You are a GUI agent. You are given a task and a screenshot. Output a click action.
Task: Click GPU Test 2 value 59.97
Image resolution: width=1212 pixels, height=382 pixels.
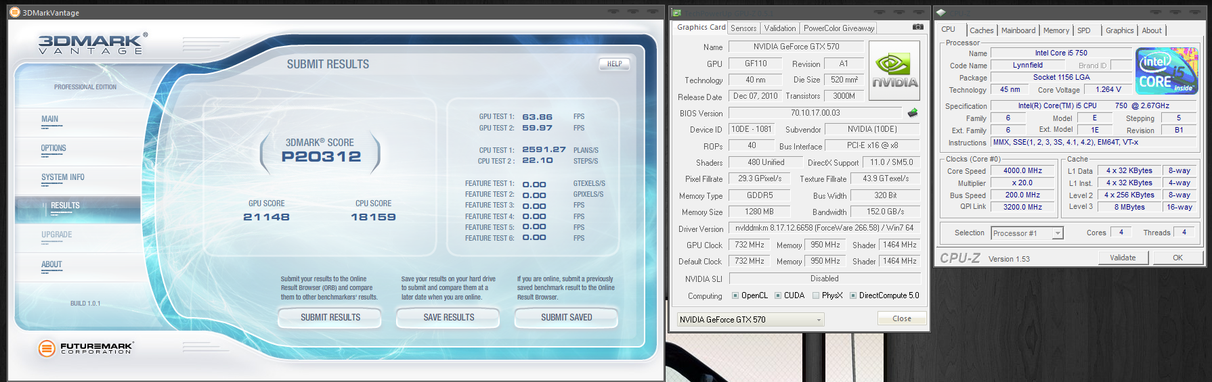pyautogui.click(x=537, y=128)
